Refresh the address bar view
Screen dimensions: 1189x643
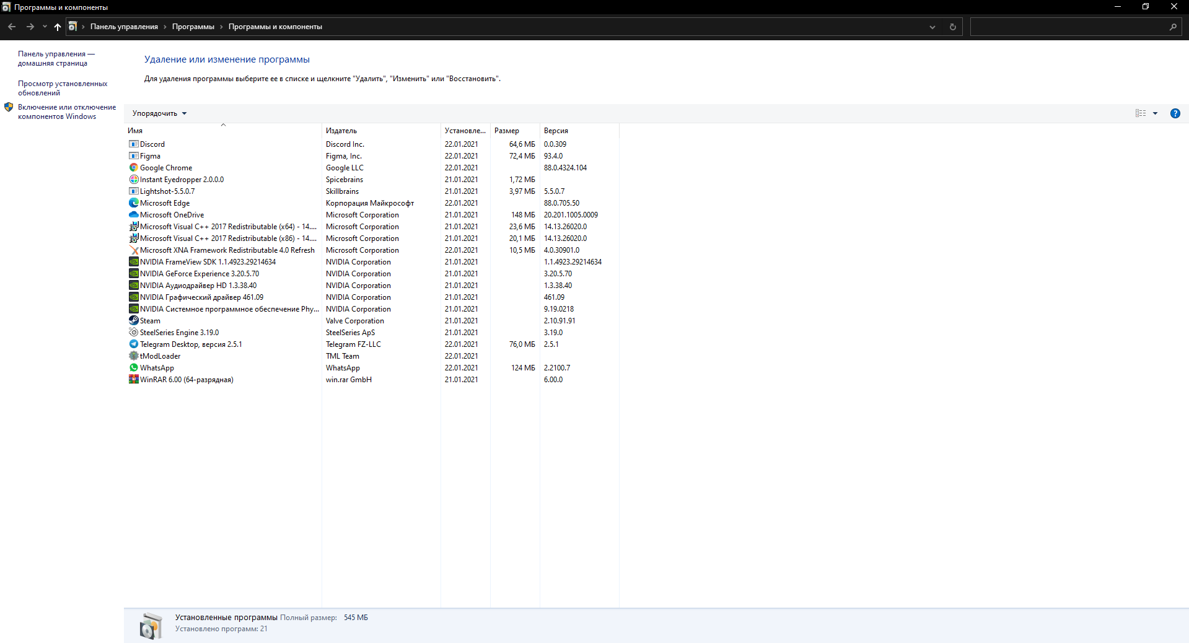[953, 27]
